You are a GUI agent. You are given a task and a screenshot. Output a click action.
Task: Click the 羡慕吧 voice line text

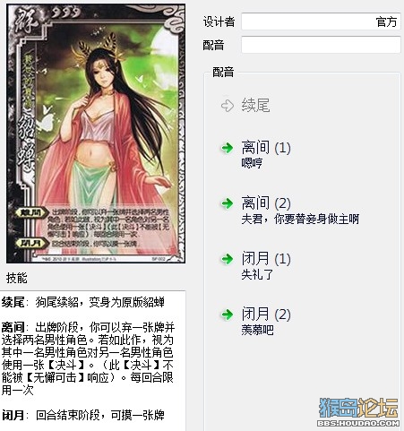[x=257, y=330]
